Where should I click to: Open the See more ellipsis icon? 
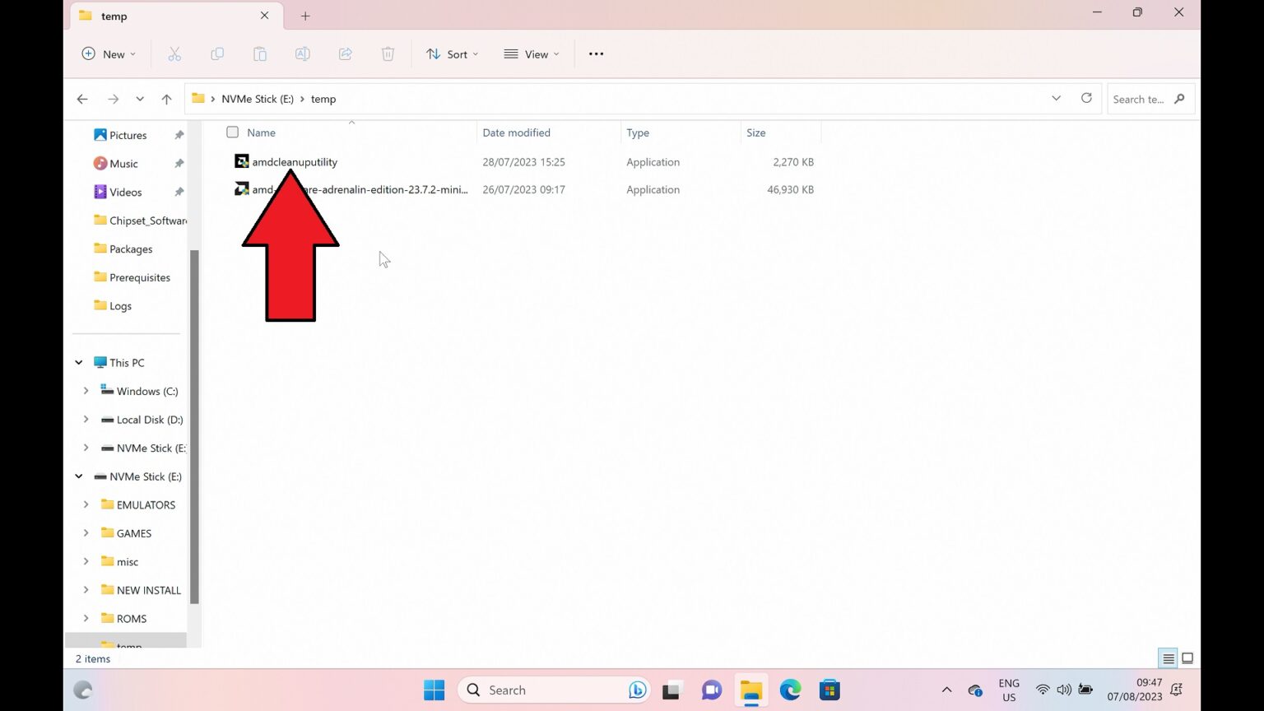pos(596,53)
